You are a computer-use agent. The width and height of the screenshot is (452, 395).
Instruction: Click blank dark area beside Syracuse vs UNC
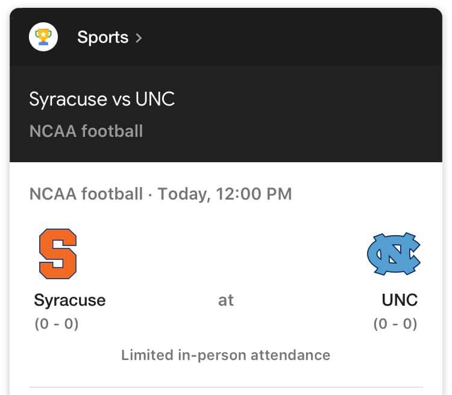pyautogui.click(x=313, y=100)
